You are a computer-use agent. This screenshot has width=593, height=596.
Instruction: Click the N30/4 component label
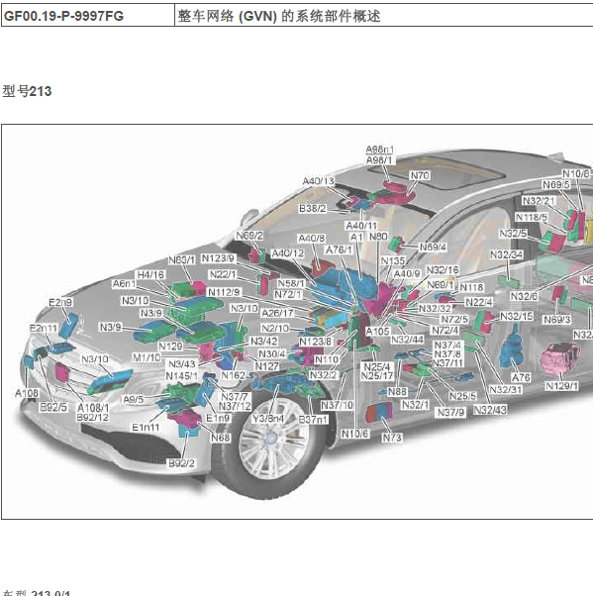(272, 353)
